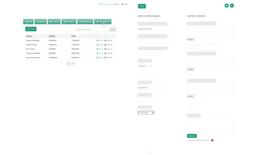Click the Buscar por paciente search field
Image resolution: width=265 pixels, height=155 pixels.
coord(92,30)
